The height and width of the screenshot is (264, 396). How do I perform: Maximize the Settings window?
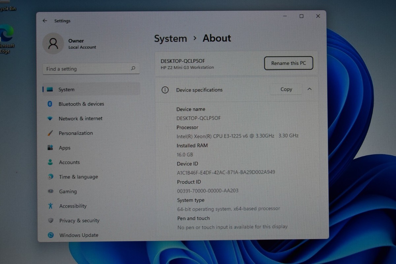[x=301, y=16]
